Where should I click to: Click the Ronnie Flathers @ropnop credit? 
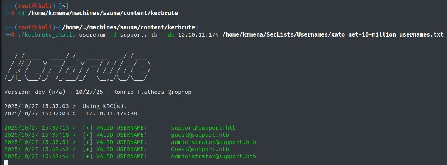(x=152, y=92)
